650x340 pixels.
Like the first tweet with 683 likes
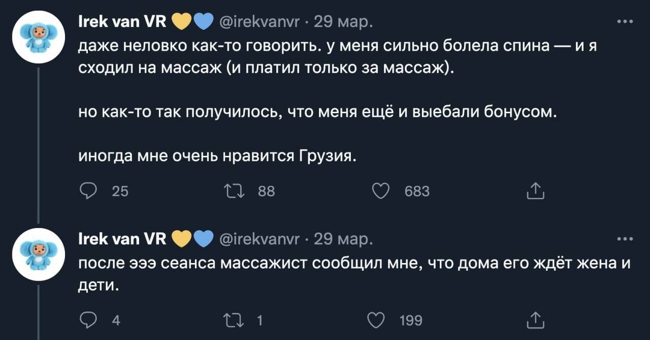click(383, 191)
